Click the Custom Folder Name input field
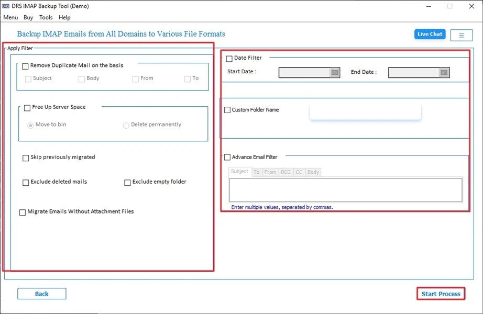The image size is (483, 314). [365, 111]
